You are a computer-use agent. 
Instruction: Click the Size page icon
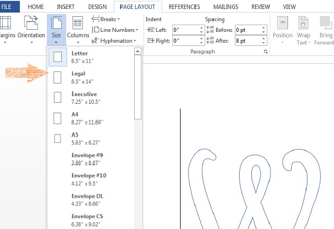tap(56, 23)
